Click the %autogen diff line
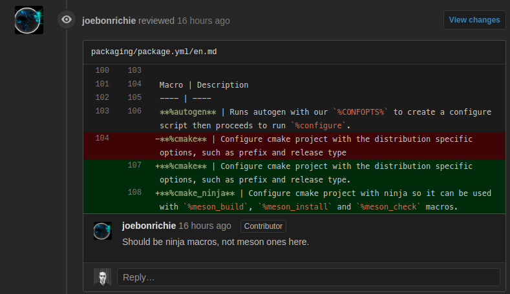 click(294, 119)
